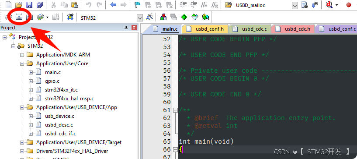Expand stm32f4xx_hal_msp.c in the project tree
Viewport: 357px width, 159px height.
pyautogui.click(x=31, y=99)
